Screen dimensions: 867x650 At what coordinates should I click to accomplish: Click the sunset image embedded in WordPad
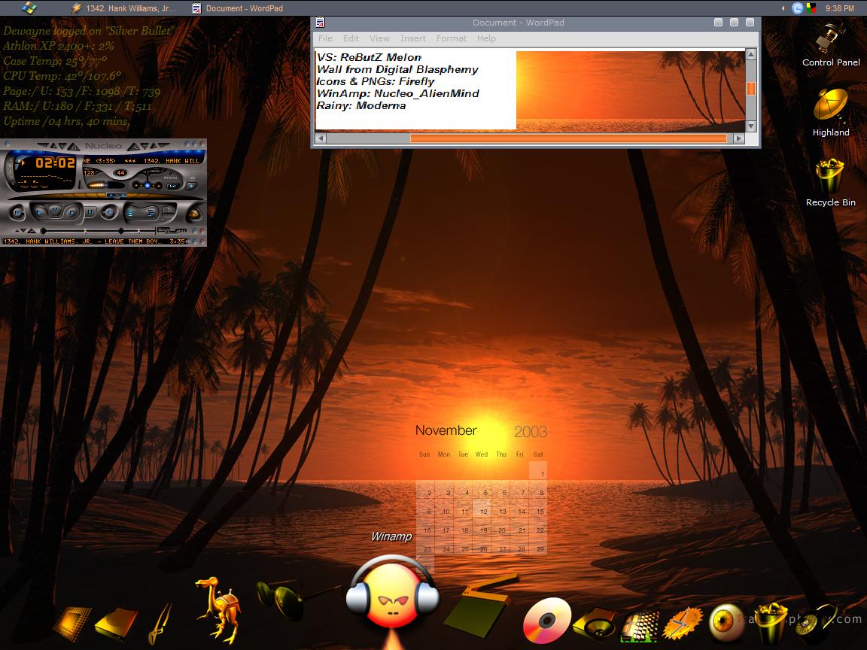click(631, 91)
